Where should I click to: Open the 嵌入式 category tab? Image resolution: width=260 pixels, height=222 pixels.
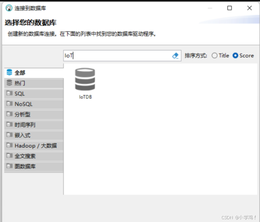click(34, 135)
